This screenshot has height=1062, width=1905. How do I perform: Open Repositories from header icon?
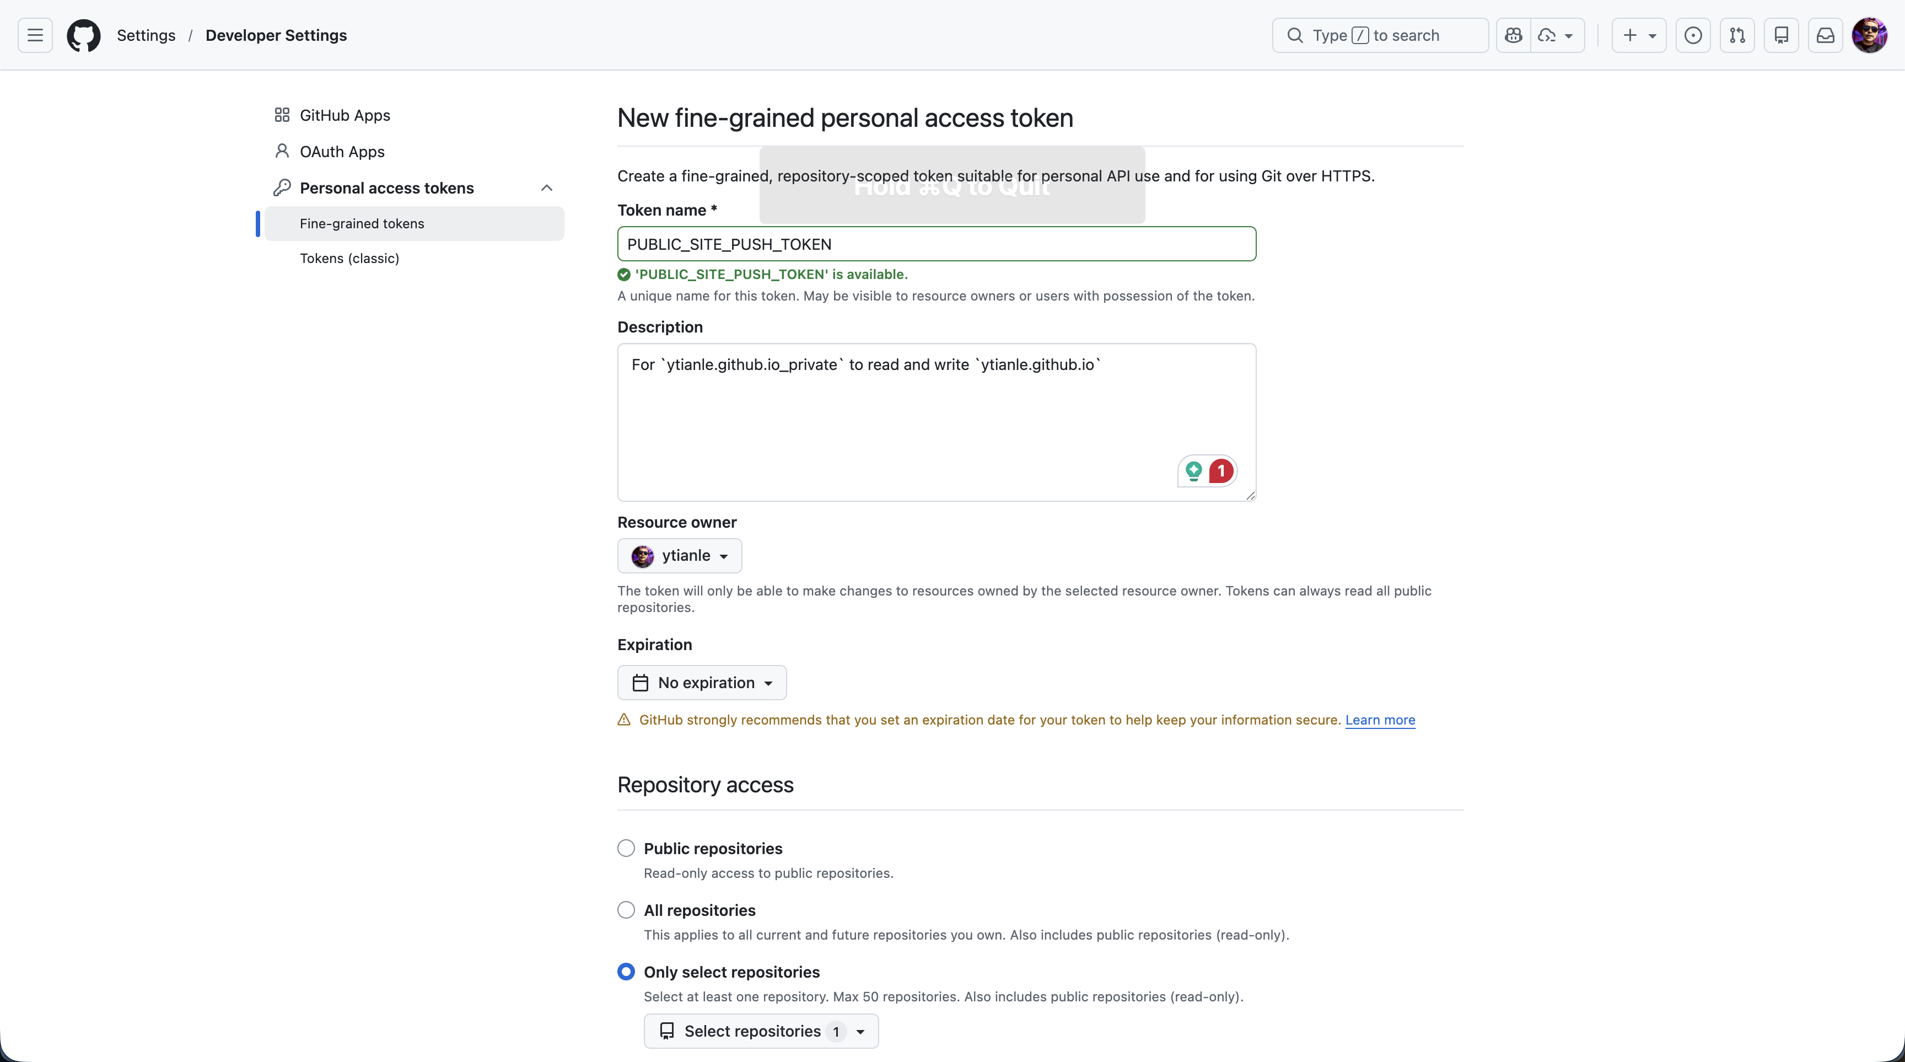pyautogui.click(x=1782, y=35)
